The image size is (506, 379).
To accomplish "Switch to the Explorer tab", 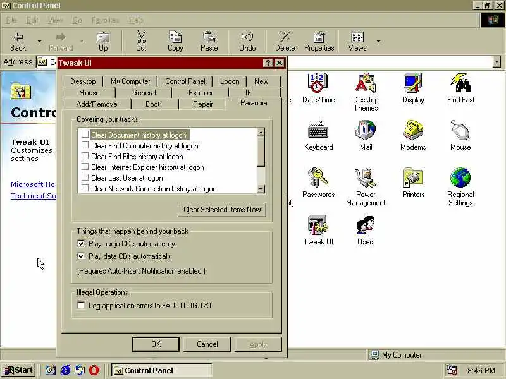I will tap(201, 93).
